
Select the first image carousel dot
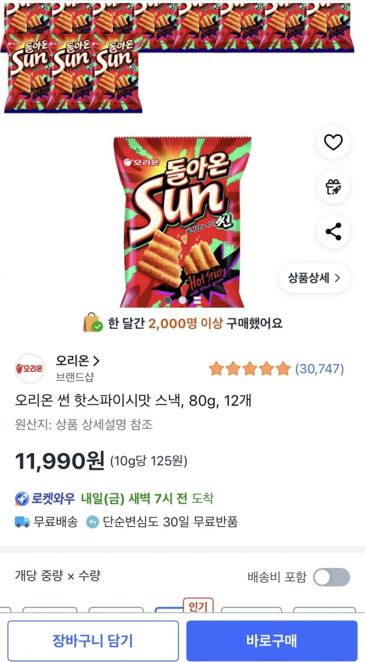point(167,300)
